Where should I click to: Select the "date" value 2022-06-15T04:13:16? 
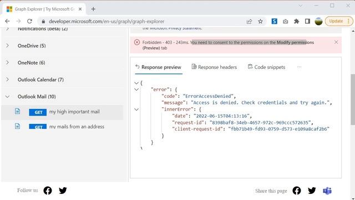[x=221, y=116]
